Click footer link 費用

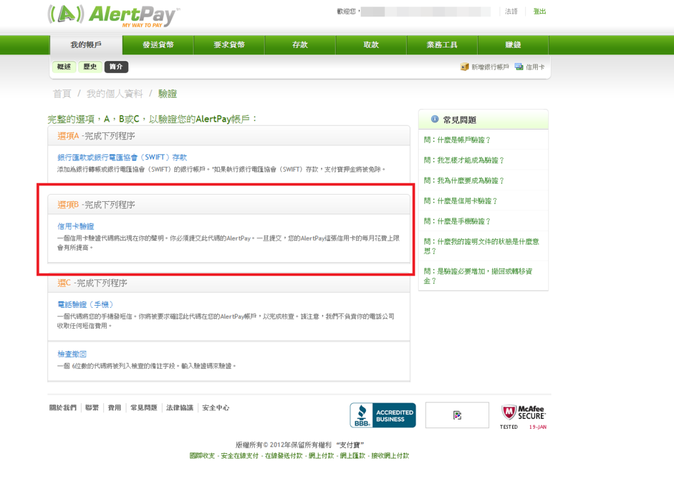(x=115, y=408)
